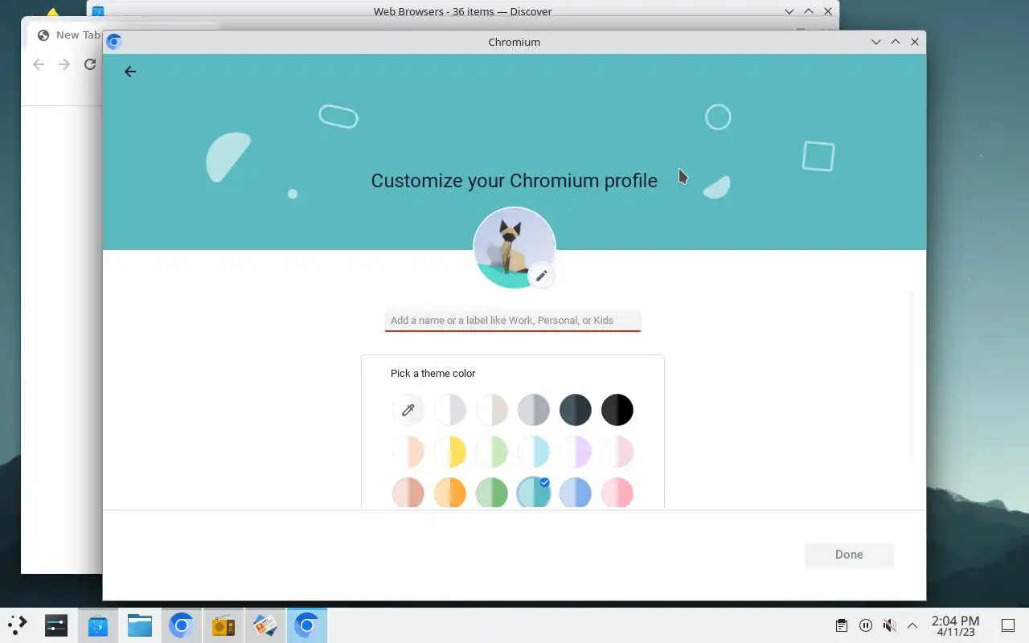Screen dimensions: 1029x643
Task: Expand the hidden system tray icons
Action: coord(912,625)
